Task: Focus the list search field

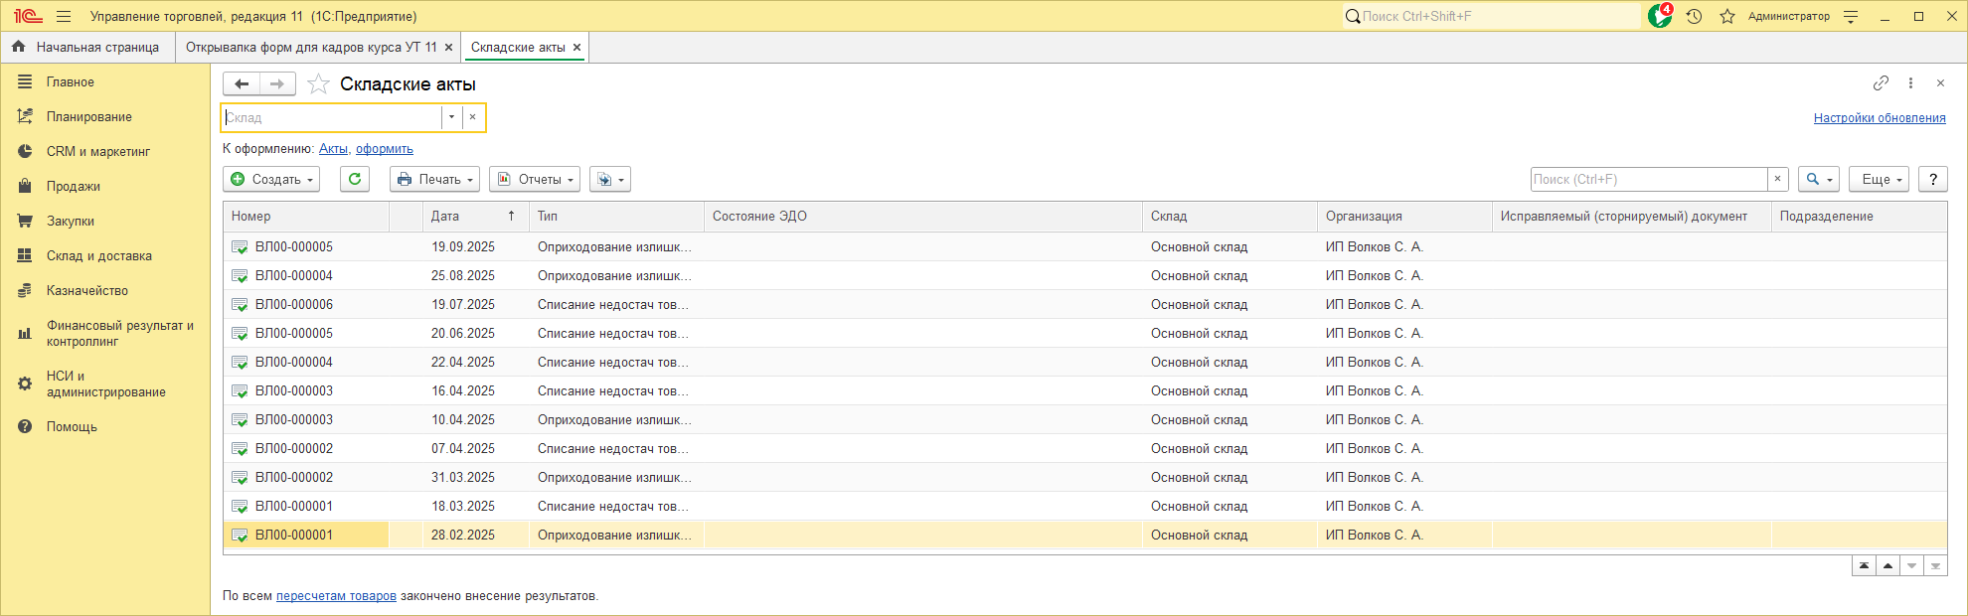Action: tap(1649, 179)
